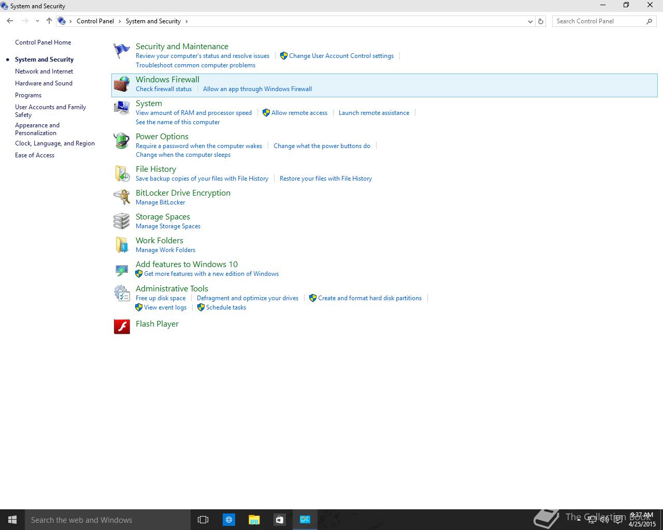
Task: Click Troubleshoot common computer problems link
Action: pyautogui.click(x=195, y=65)
